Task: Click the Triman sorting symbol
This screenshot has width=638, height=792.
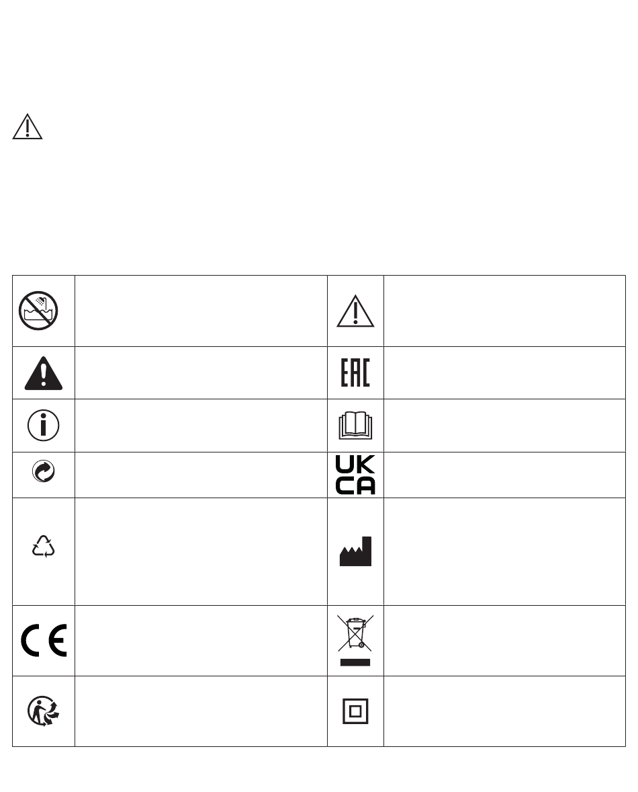Action: [44, 711]
